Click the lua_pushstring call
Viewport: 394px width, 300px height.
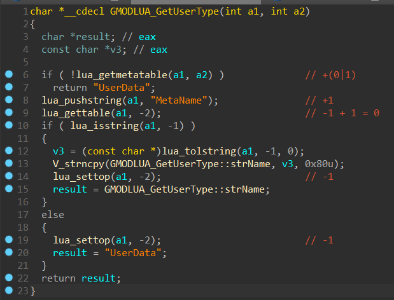[x=81, y=100]
